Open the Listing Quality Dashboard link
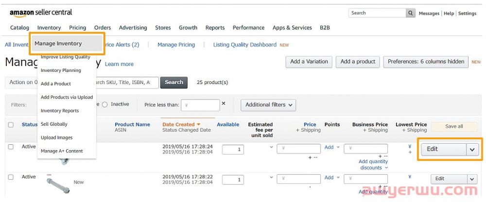 245,45
